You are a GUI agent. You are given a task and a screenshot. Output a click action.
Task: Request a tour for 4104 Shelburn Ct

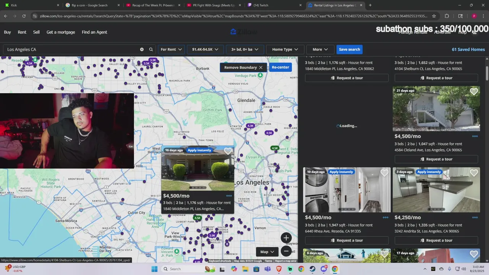436,78
